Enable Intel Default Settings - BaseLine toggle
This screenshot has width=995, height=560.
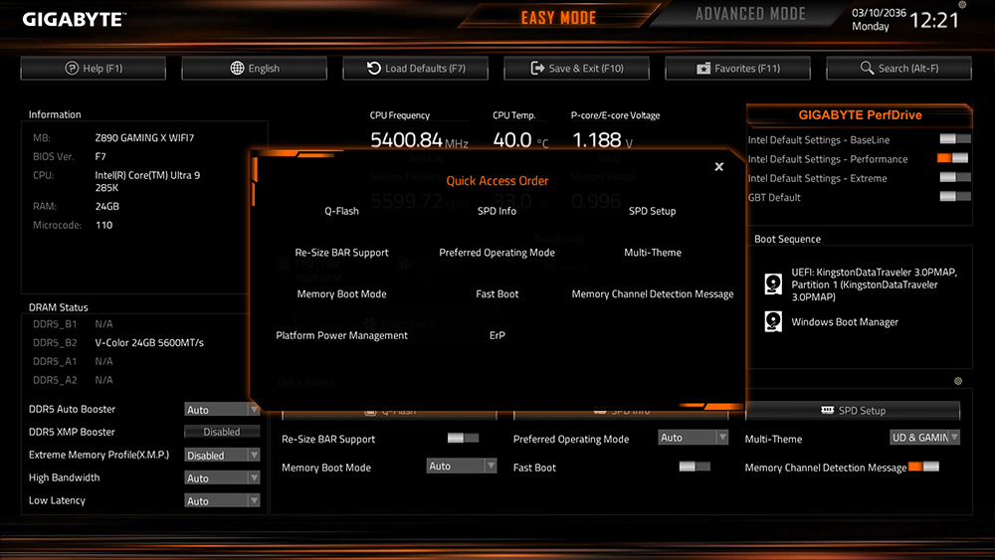point(953,140)
